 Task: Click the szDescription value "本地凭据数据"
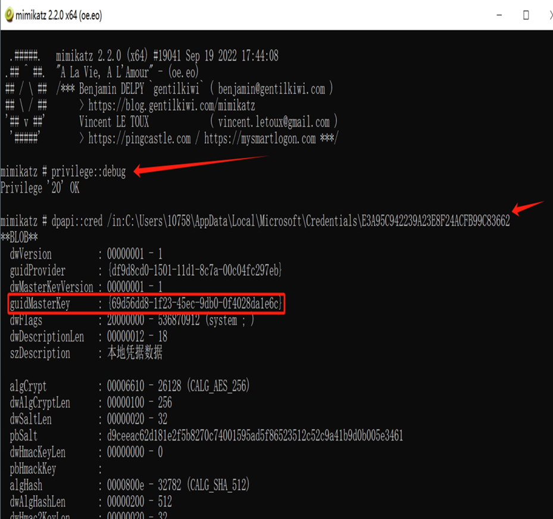coord(135,353)
